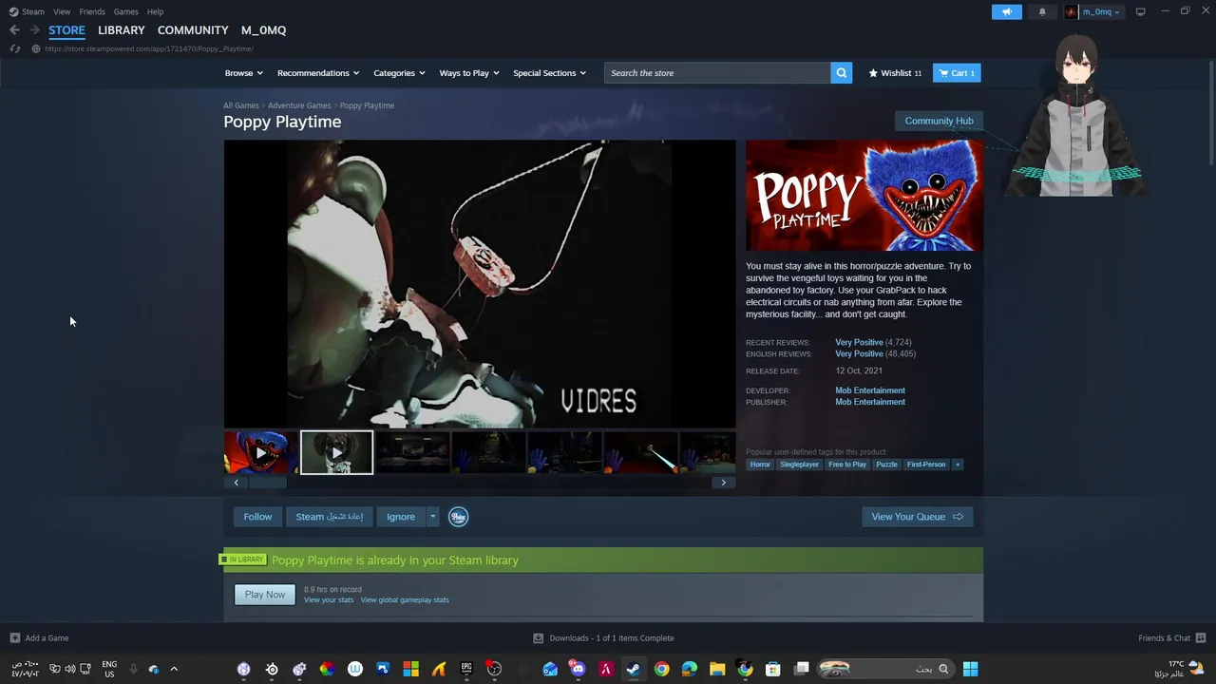Open the Community Hub
1216x684 pixels.
(x=939, y=121)
